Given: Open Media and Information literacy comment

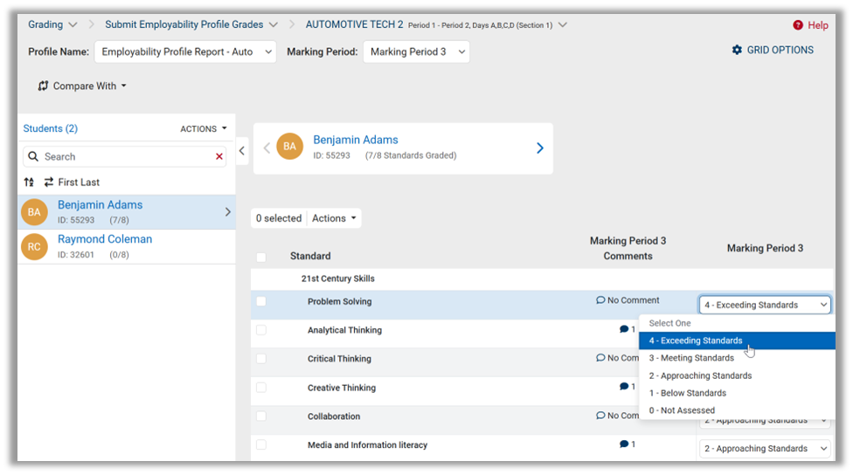Looking at the screenshot, I should [624, 444].
